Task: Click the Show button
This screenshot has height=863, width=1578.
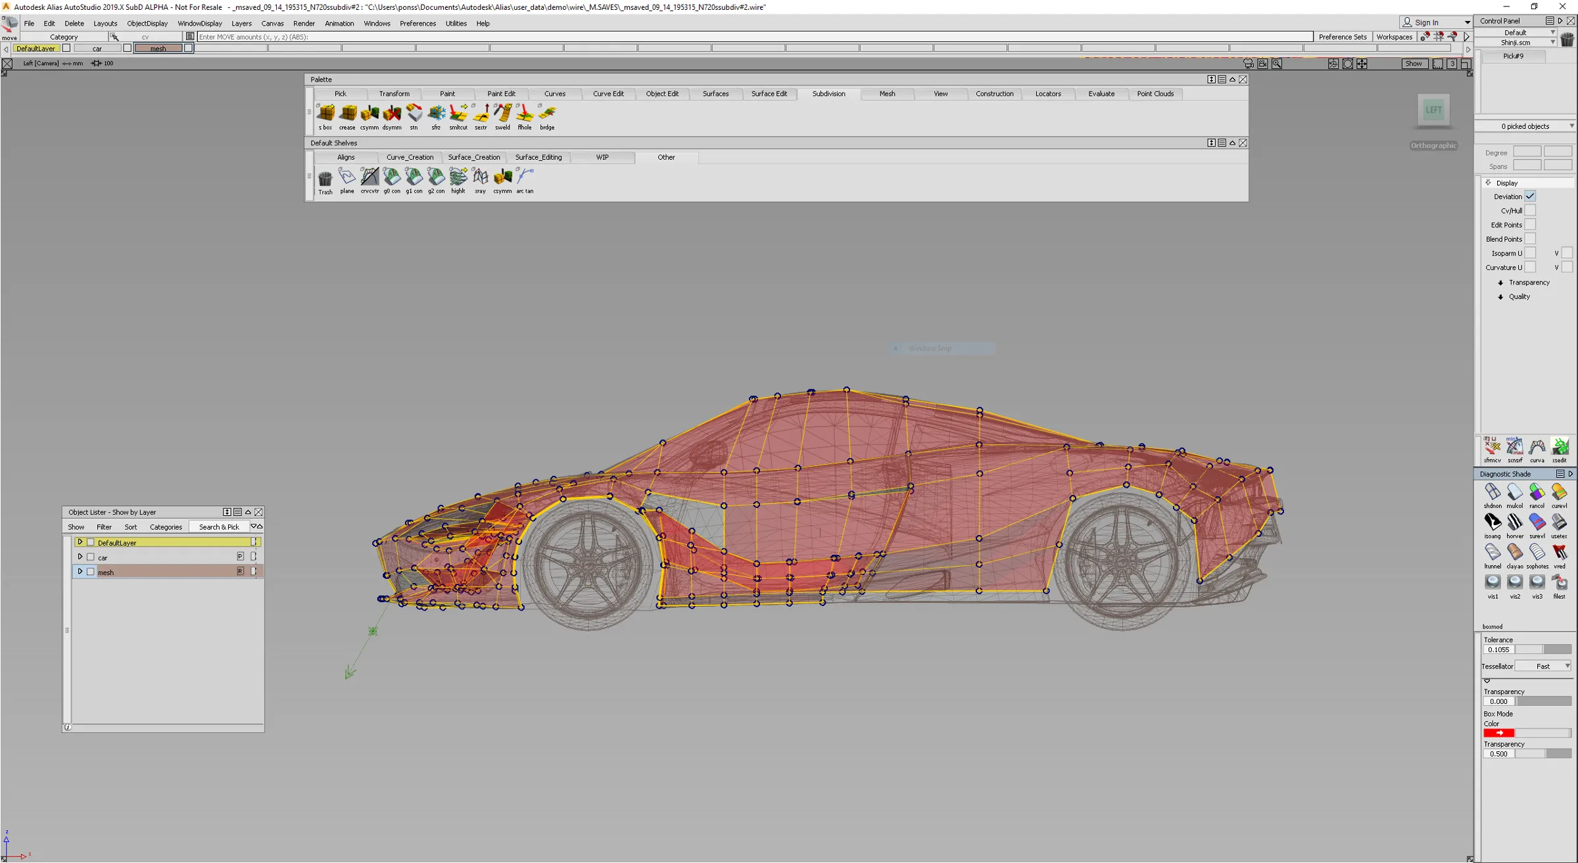Action: pyautogui.click(x=1414, y=64)
